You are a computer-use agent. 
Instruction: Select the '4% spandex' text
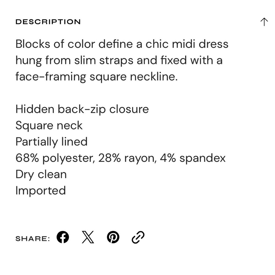click(193, 158)
